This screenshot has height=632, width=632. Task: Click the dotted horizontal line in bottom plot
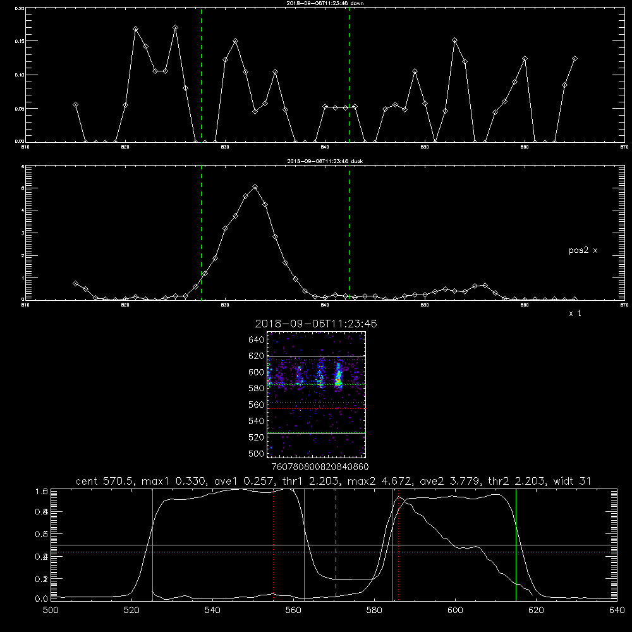tap(334, 552)
